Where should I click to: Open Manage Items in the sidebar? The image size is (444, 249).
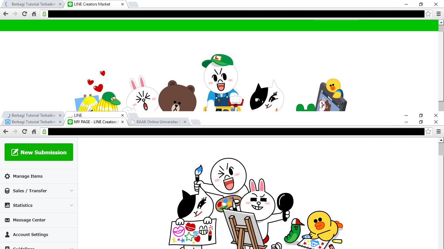click(x=39, y=176)
